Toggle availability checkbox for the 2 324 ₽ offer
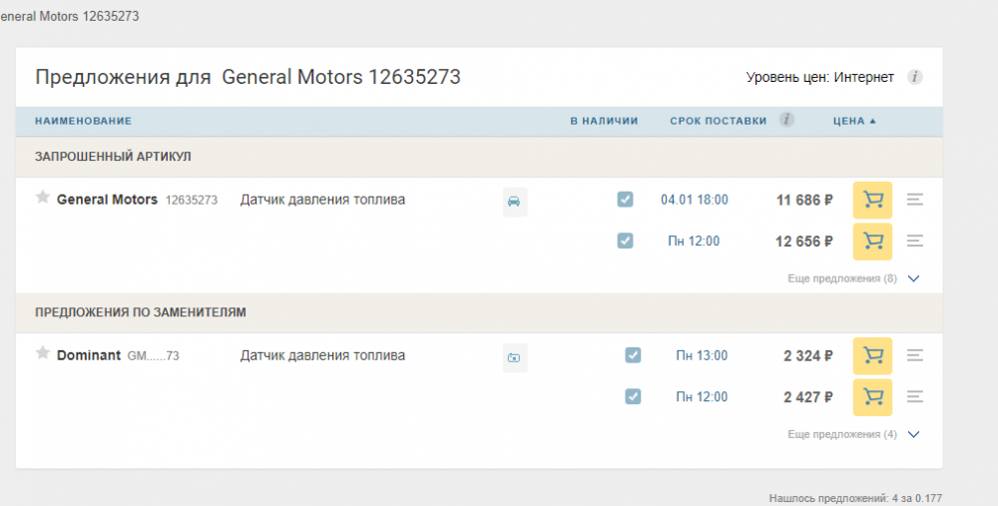This screenshot has width=998, height=506. 632,355
